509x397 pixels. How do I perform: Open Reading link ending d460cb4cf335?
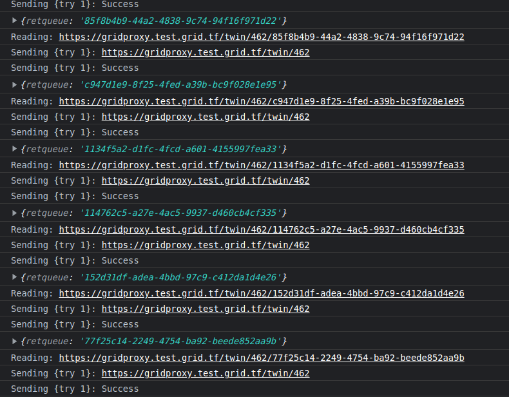[x=262, y=229]
